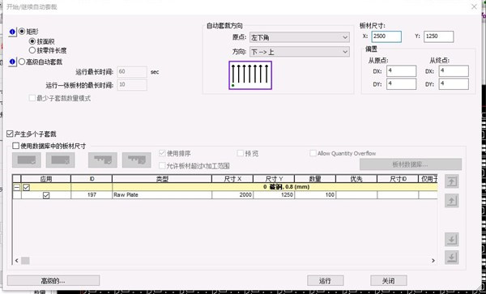486x294 pixels.
Task: Click the move-to-bottom arrow icon
Action: pyautogui.click(x=452, y=257)
